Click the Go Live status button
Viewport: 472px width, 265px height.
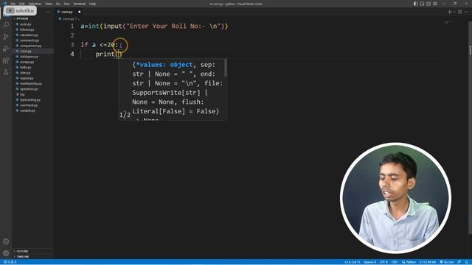pyautogui.click(x=447, y=262)
